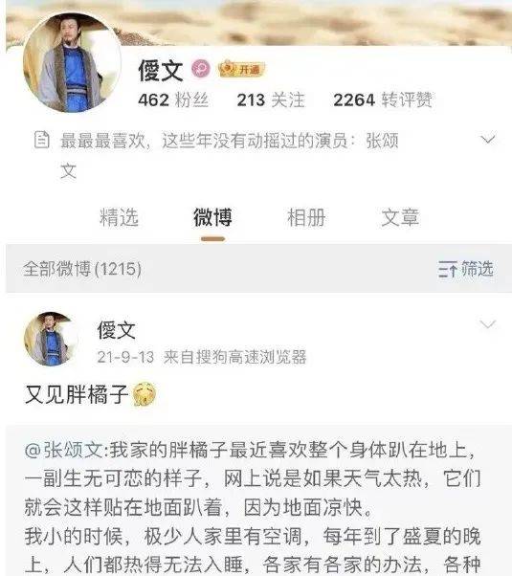Open the @张颂文 mention link

(65, 450)
